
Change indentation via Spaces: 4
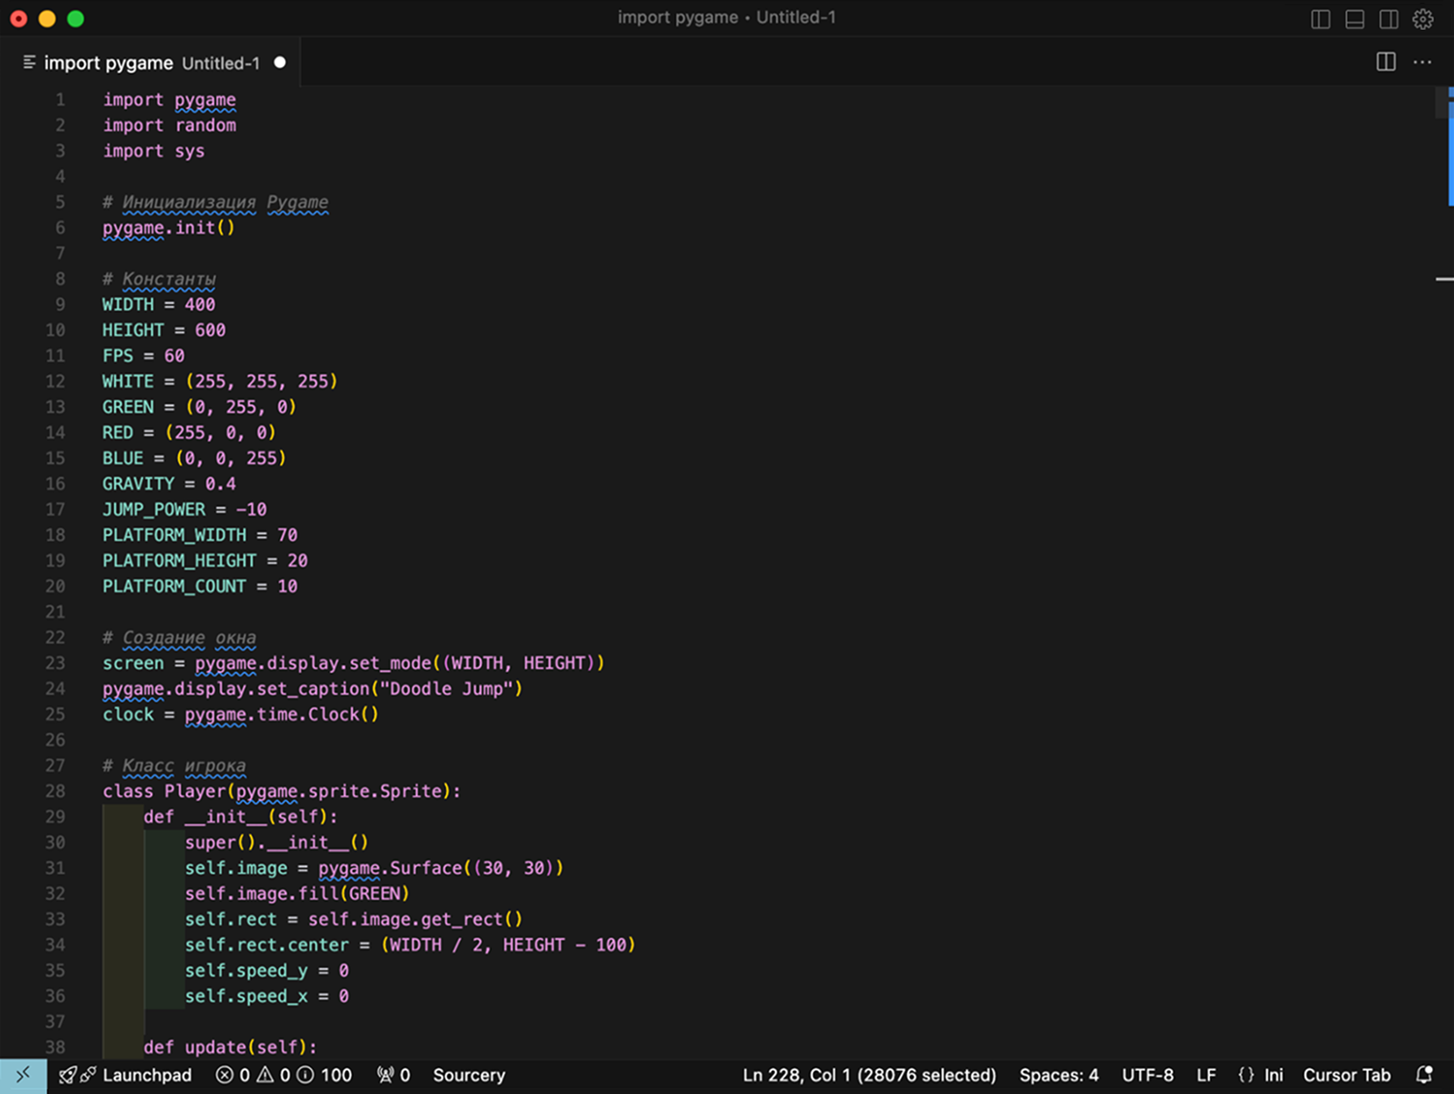click(1059, 1075)
